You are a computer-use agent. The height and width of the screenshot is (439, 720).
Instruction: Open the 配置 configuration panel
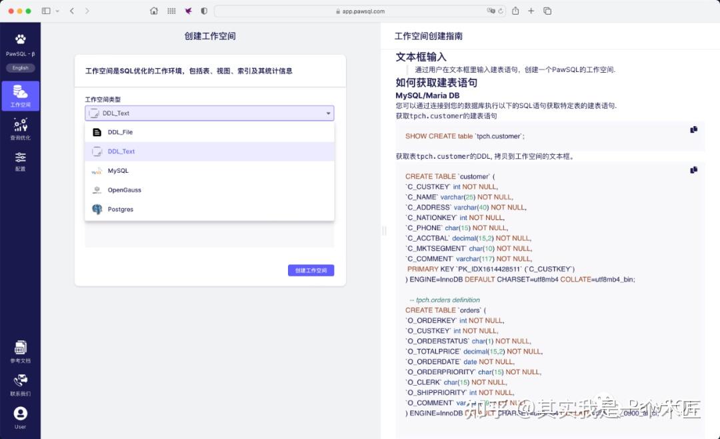click(20, 159)
